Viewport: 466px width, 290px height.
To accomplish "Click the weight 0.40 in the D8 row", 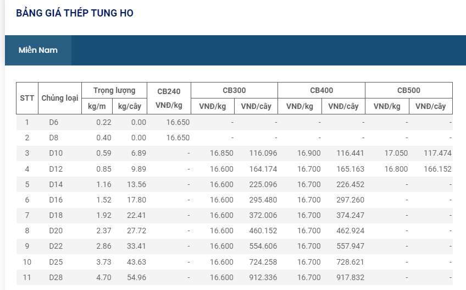I will 104,138.
